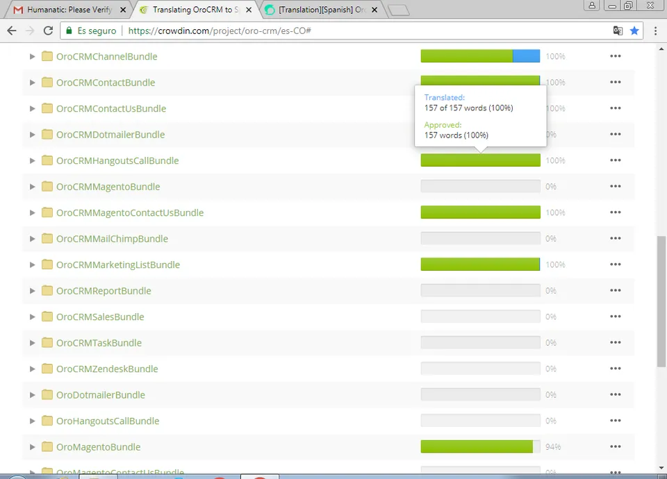Click the OroCRMMarketingListBundle folder icon
Screen dimensions: 667x479
coord(47,264)
